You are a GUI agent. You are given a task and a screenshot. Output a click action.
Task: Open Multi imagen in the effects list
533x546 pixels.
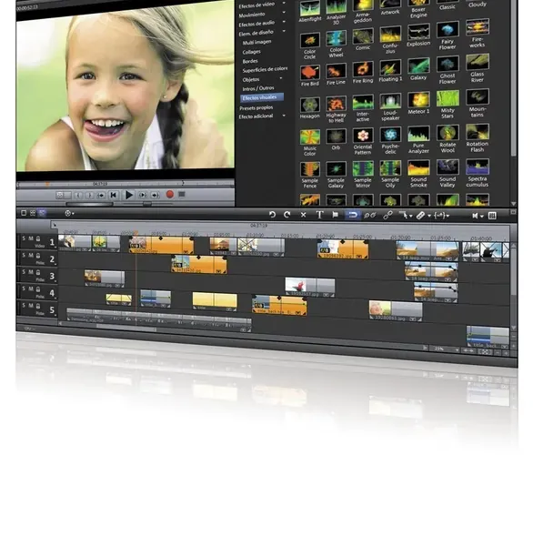pyautogui.click(x=256, y=42)
